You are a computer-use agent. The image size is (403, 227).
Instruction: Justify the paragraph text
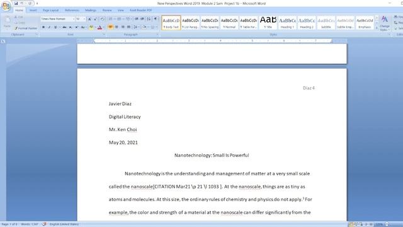(x=128, y=27)
